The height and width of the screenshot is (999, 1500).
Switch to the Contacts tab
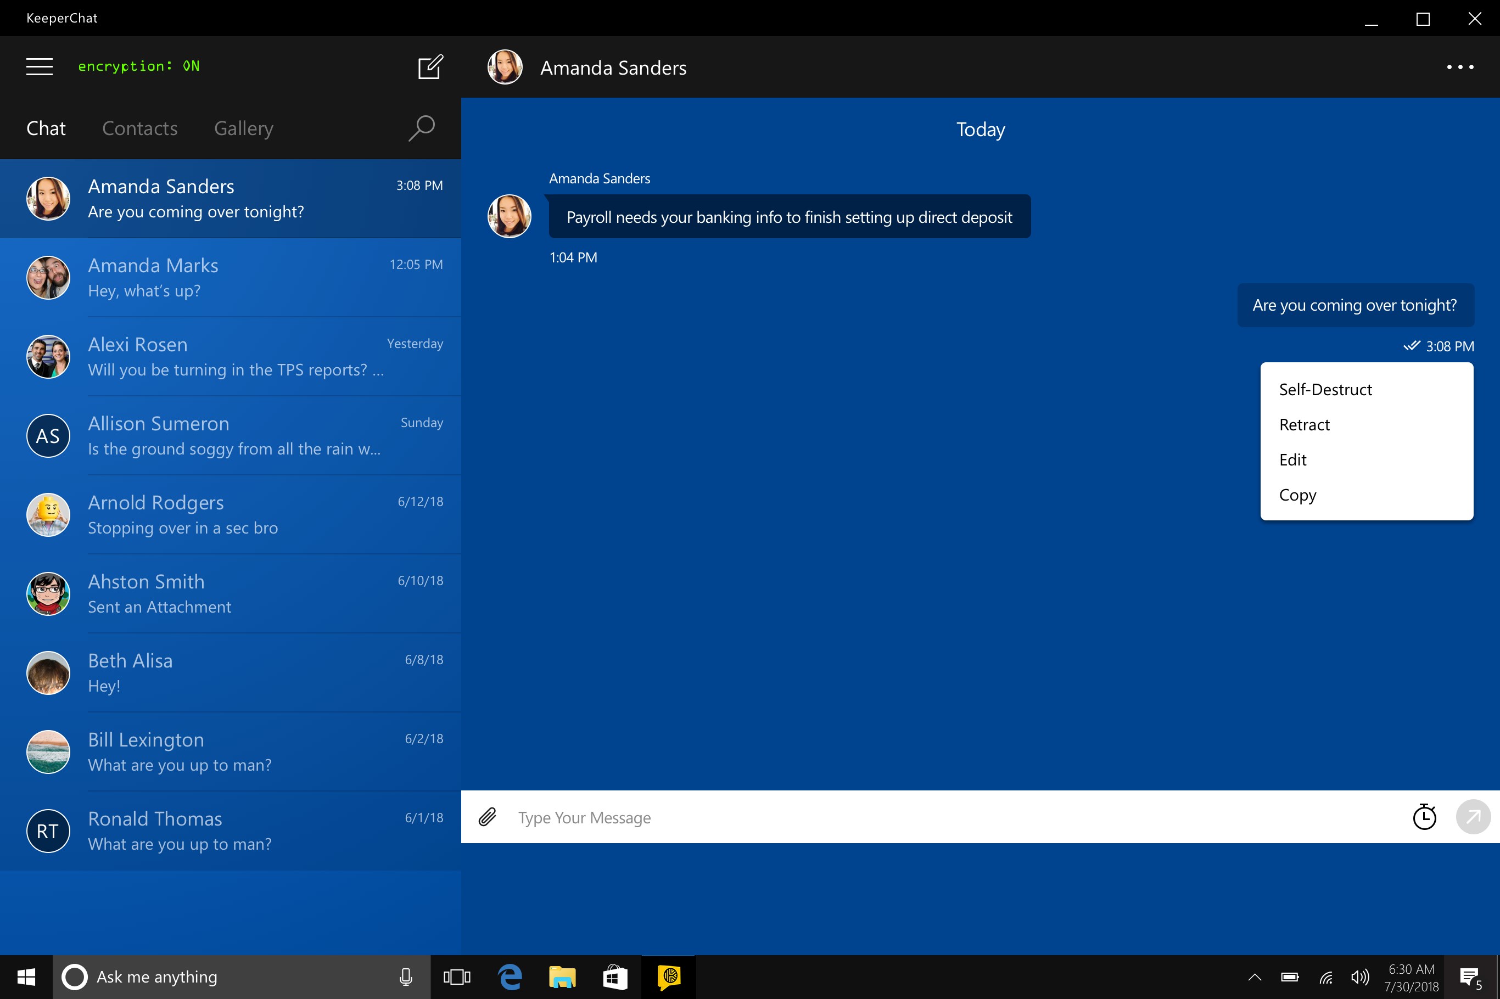coord(139,128)
